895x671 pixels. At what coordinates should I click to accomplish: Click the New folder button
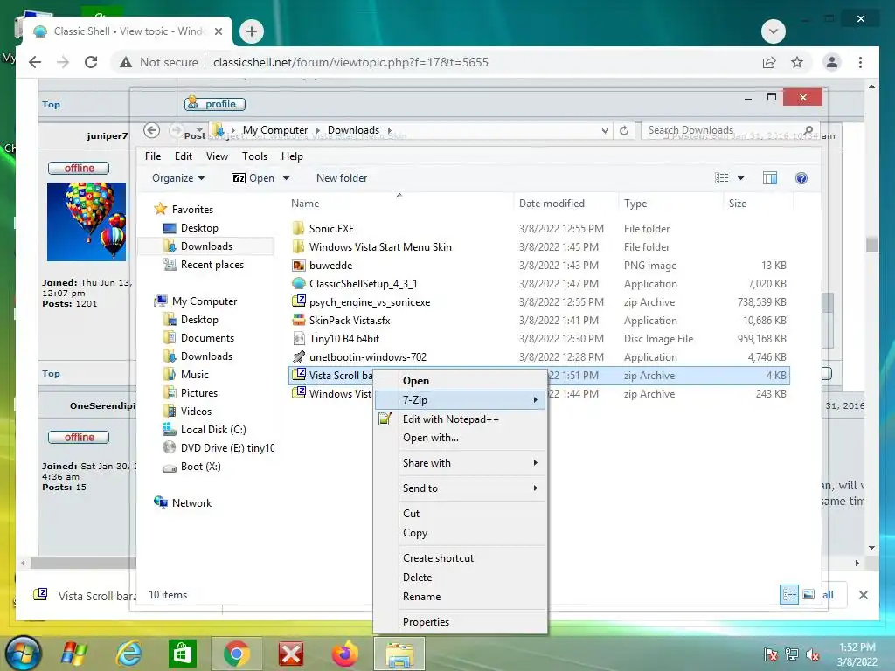coord(342,178)
